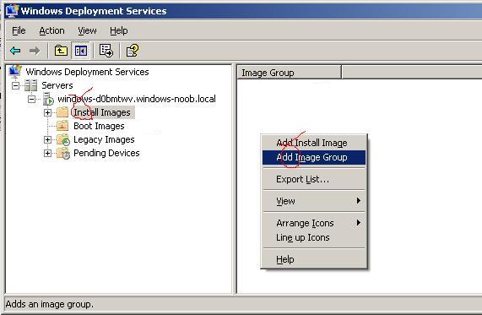This screenshot has height=315, width=482.
Task: Click the Arrange Icons label in context menu
Action: [305, 223]
